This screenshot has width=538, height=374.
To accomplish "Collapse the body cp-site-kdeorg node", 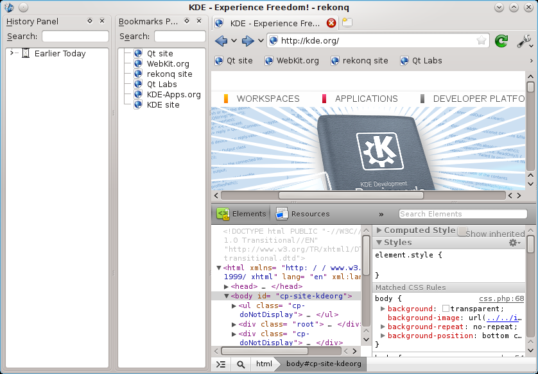I will 227,296.
